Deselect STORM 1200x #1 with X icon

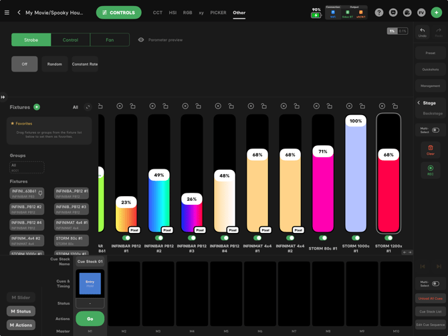(x=382, y=106)
